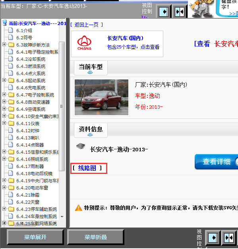Viewport: 238px width, 249px height.
Task: Click folder icon beside 6.3故障诊断方法
Action: [11, 44]
